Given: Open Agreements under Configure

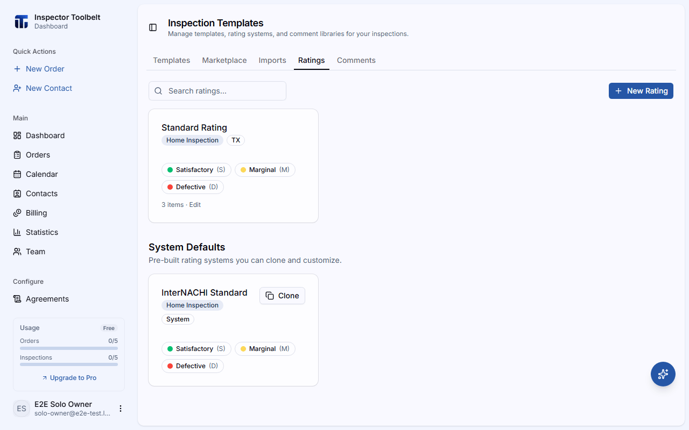Looking at the screenshot, I should pyautogui.click(x=69, y=299).
